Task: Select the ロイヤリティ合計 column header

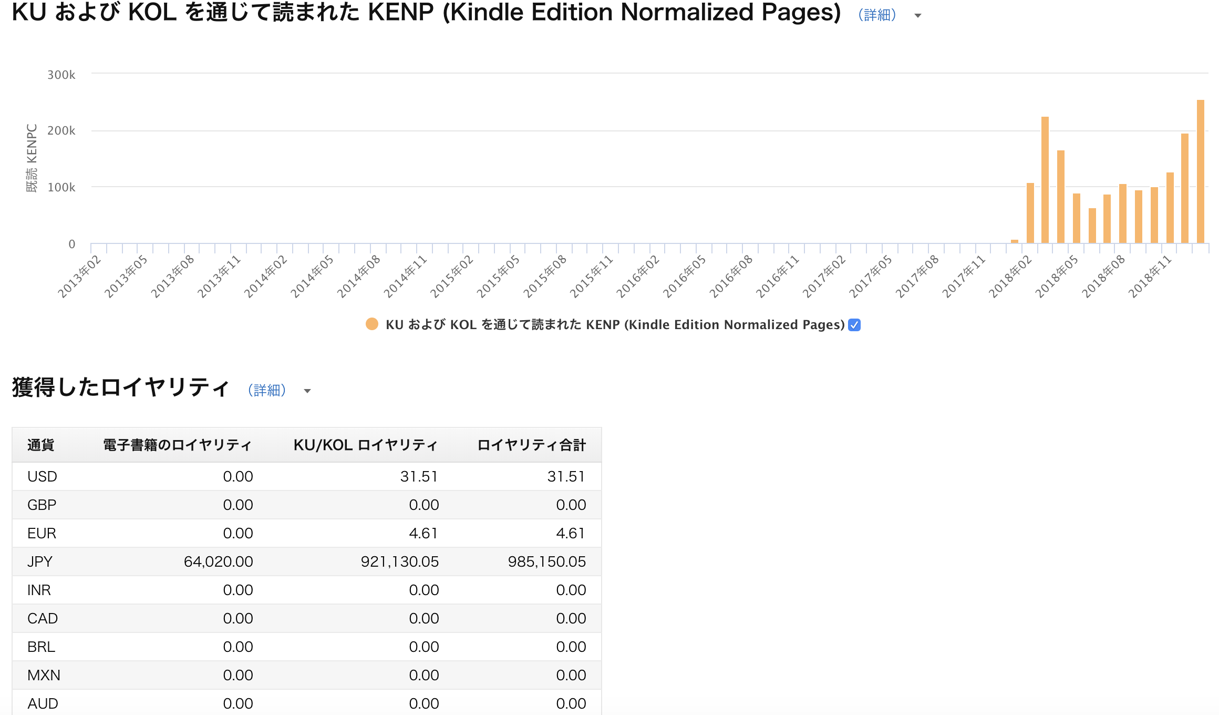Action: coord(531,445)
